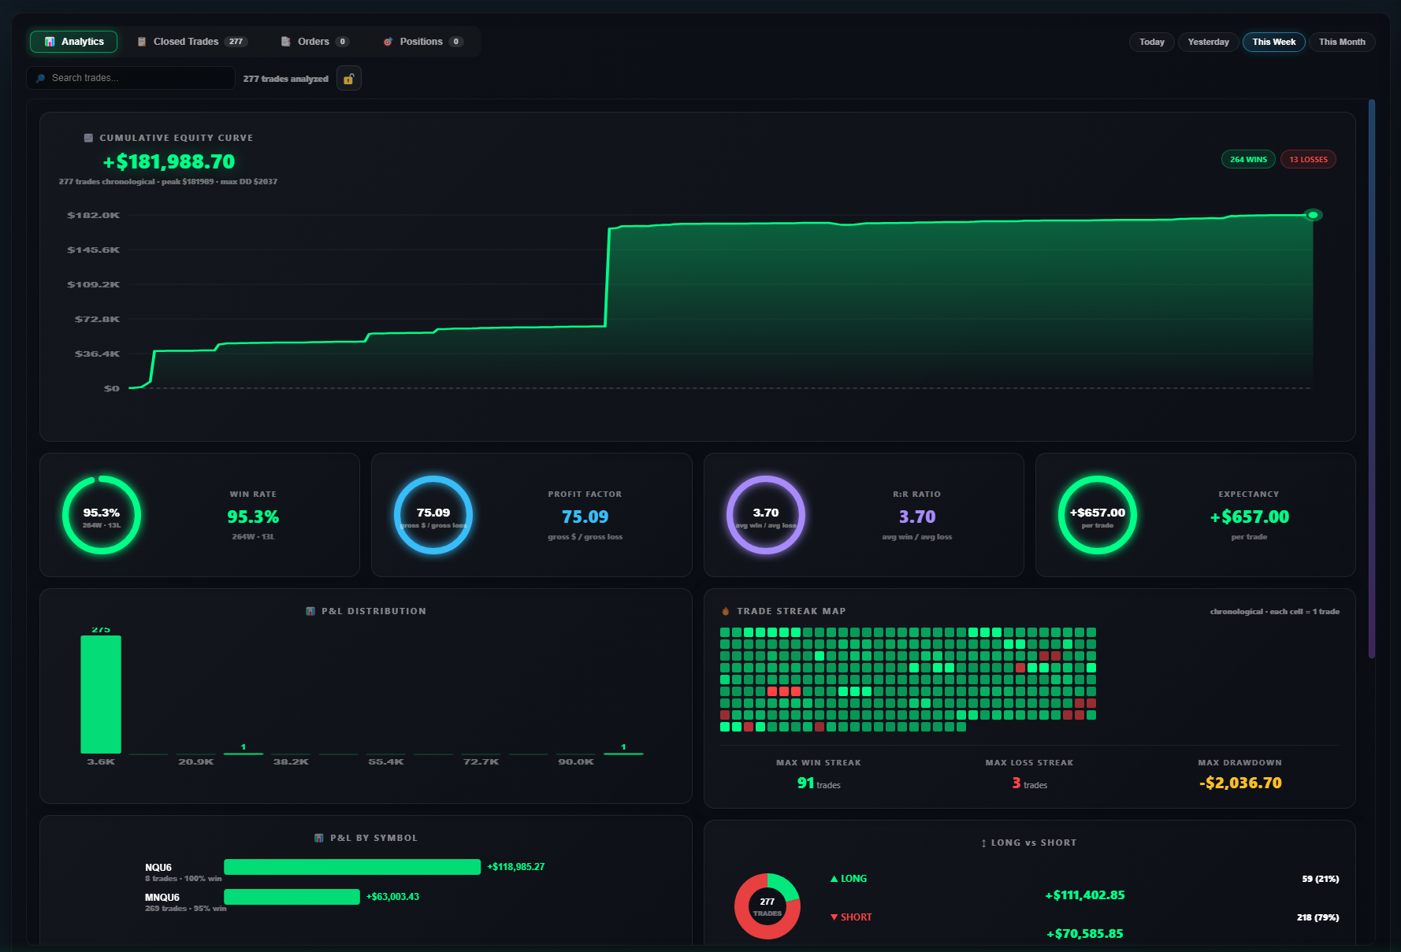Click the red SHORT triangle icon

click(x=834, y=917)
